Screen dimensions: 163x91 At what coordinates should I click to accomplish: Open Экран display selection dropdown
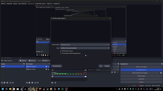pos(85,48)
